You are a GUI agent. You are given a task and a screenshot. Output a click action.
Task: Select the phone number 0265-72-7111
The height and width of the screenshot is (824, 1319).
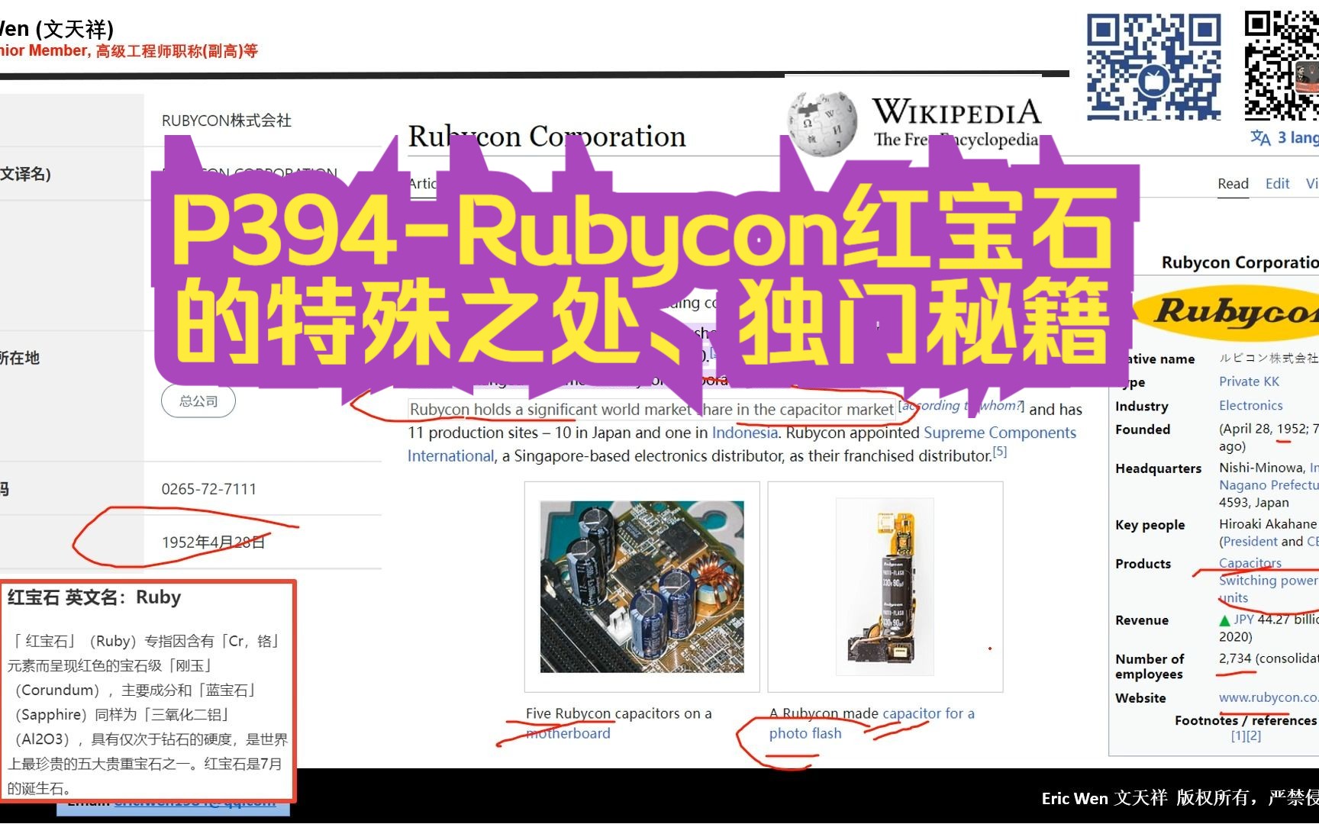tap(209, 489)
